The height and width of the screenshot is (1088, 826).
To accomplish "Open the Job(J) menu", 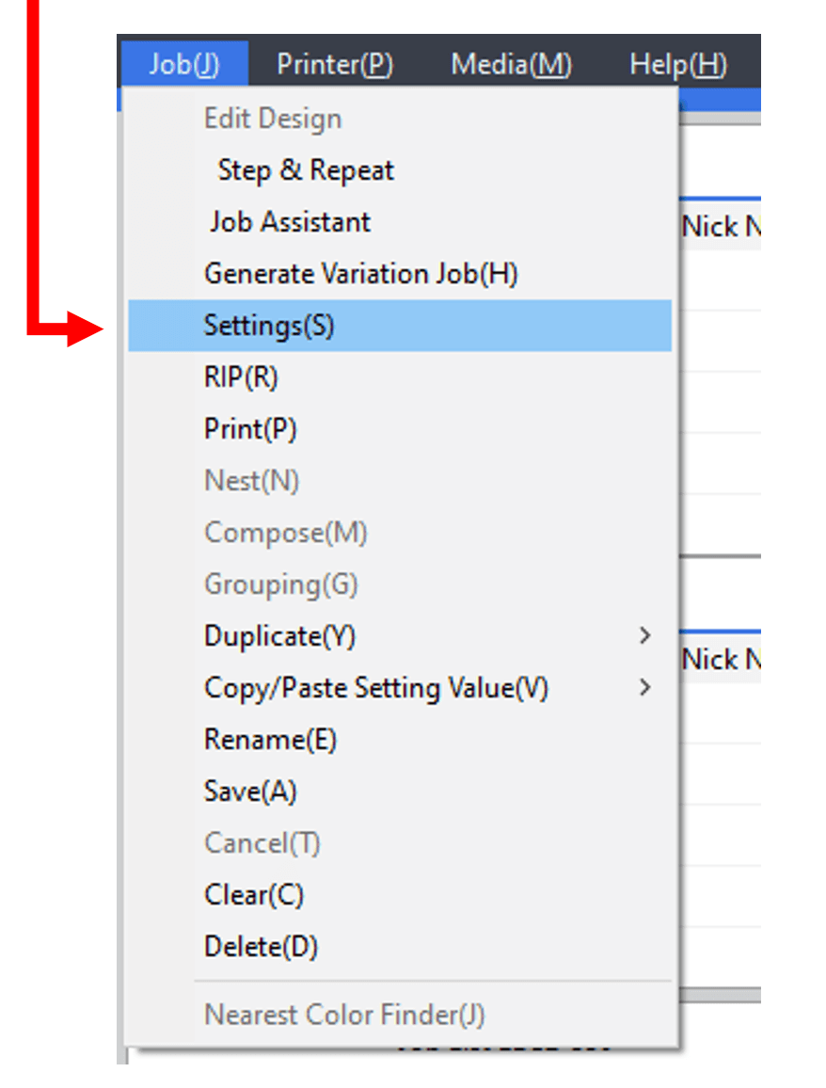I will pyautogui.click(x=183, y=64).
